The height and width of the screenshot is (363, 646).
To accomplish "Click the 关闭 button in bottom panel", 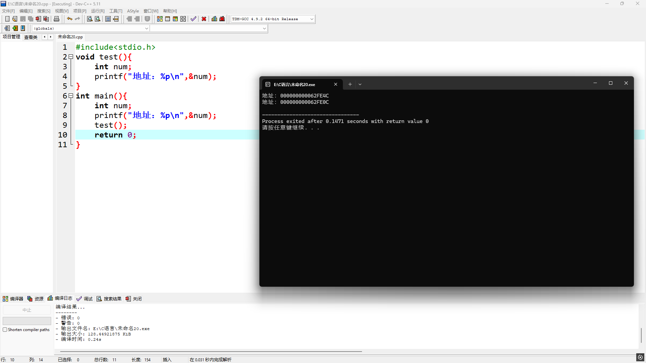I will click(134, 299).
